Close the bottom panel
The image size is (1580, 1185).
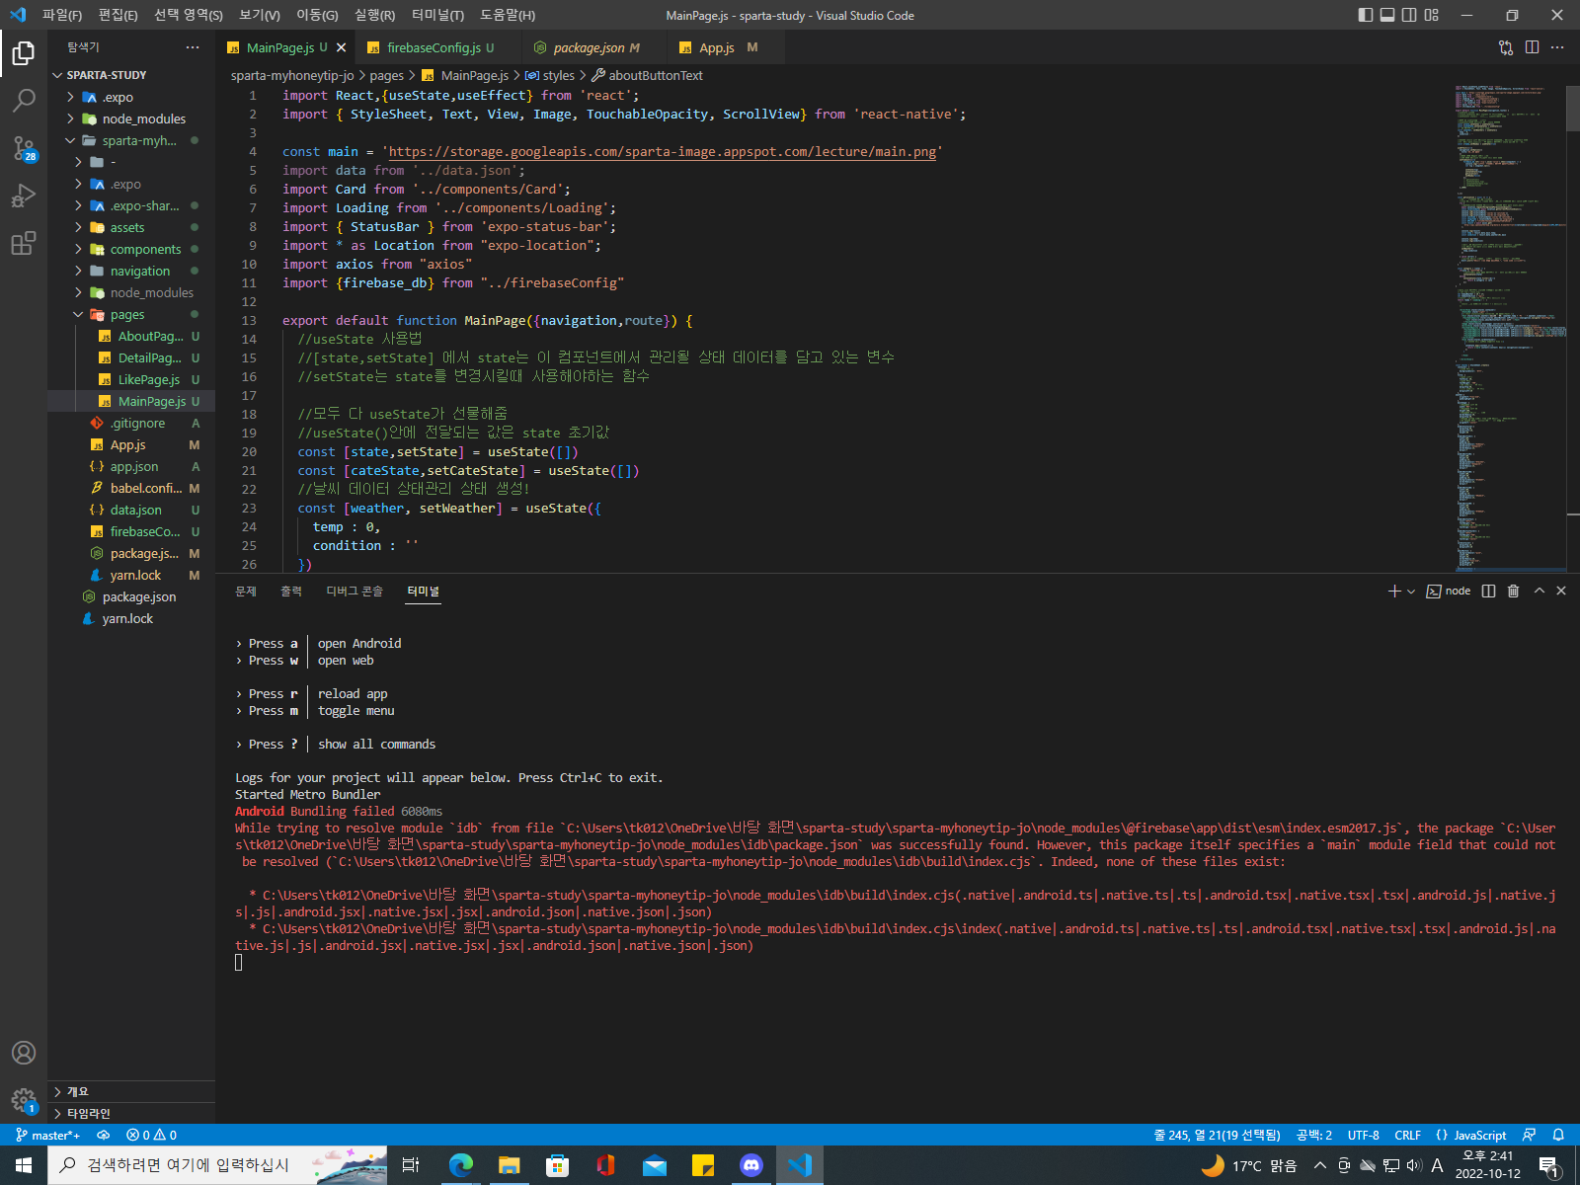point(1561,591)
